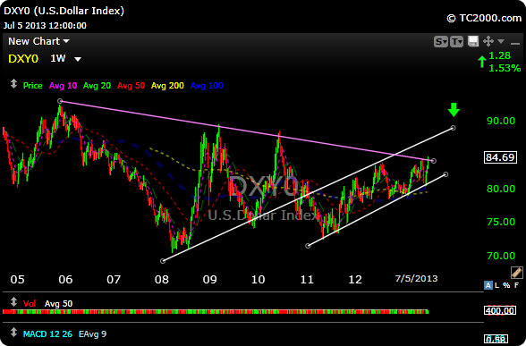Click the 1.53% percent change value
The height and width of the screenshot is (346, 526).
point(505,68)
